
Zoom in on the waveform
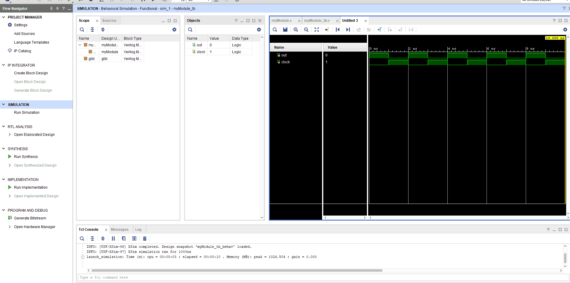pyautogui.click(x=296, y=30)
